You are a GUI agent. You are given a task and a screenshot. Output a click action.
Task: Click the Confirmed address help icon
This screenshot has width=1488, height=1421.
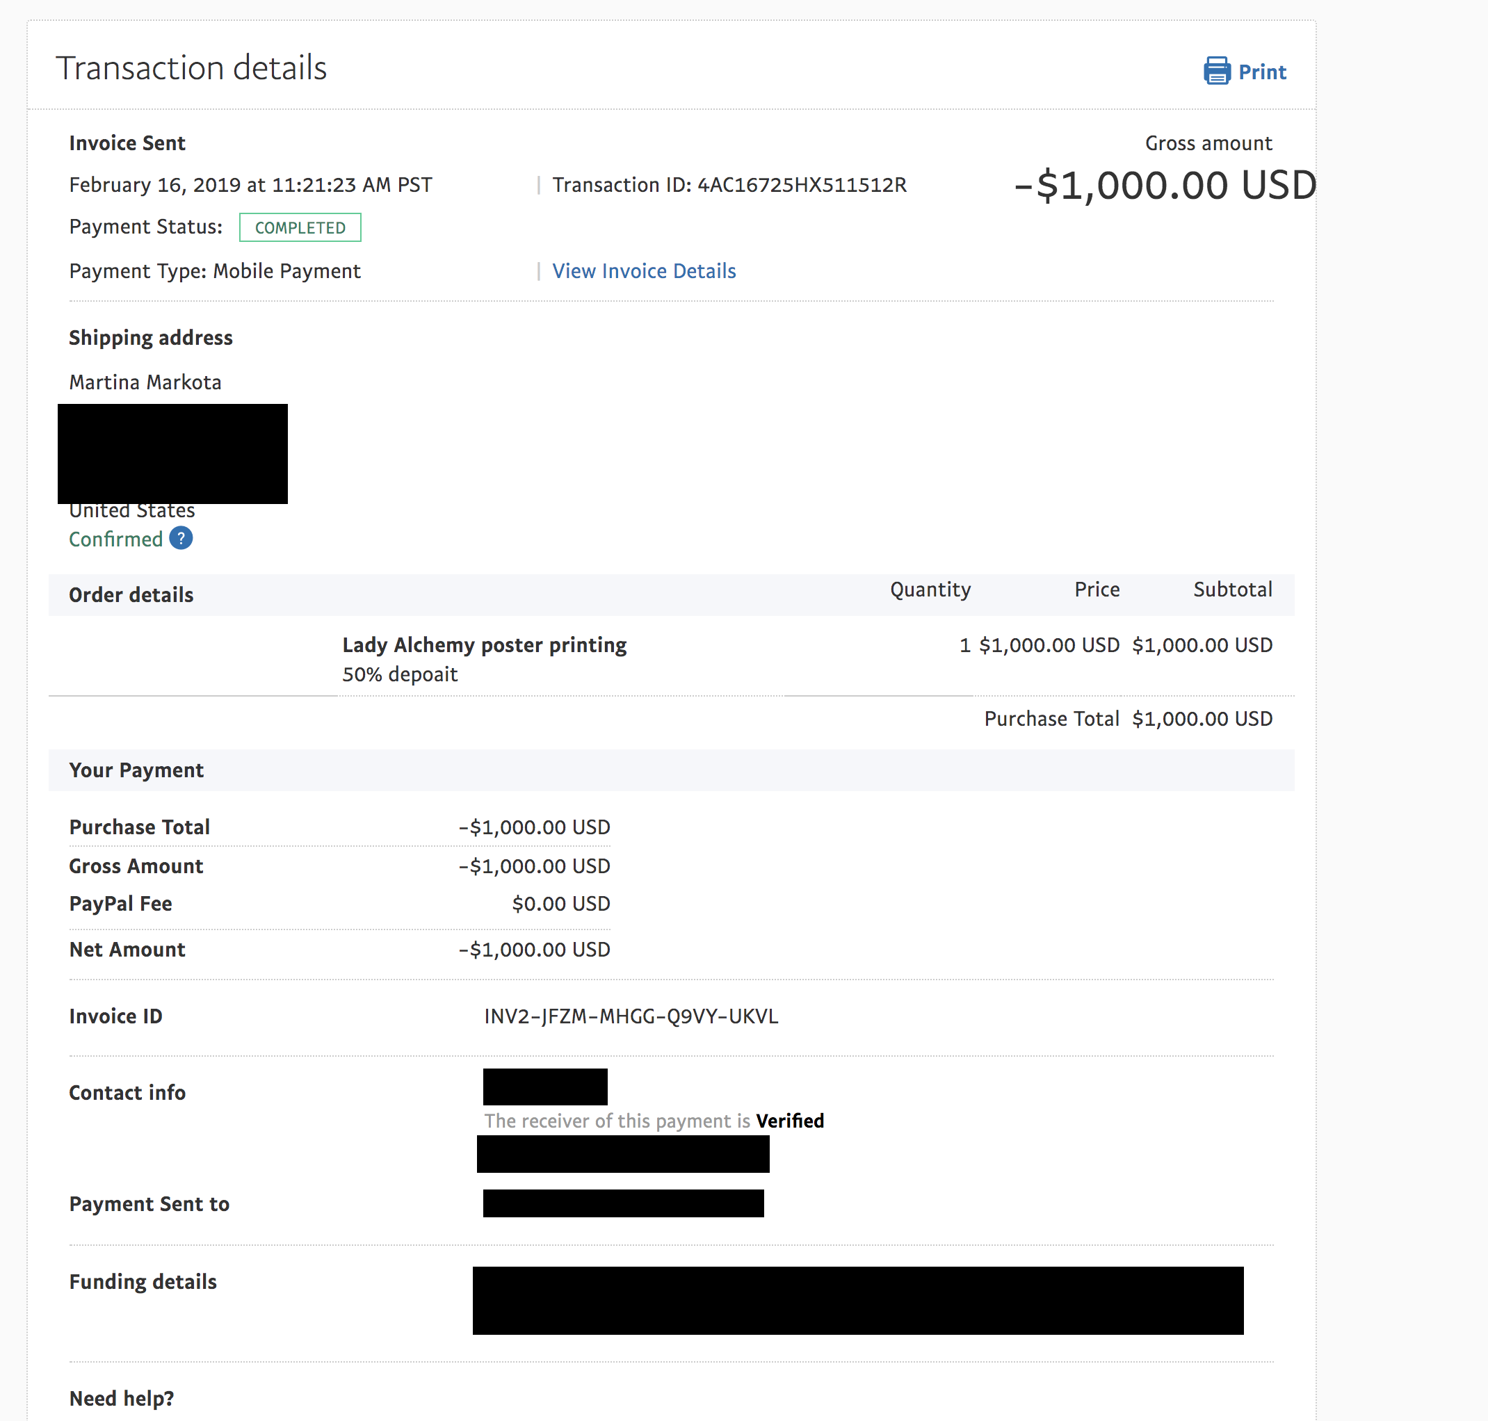[181, 539]
